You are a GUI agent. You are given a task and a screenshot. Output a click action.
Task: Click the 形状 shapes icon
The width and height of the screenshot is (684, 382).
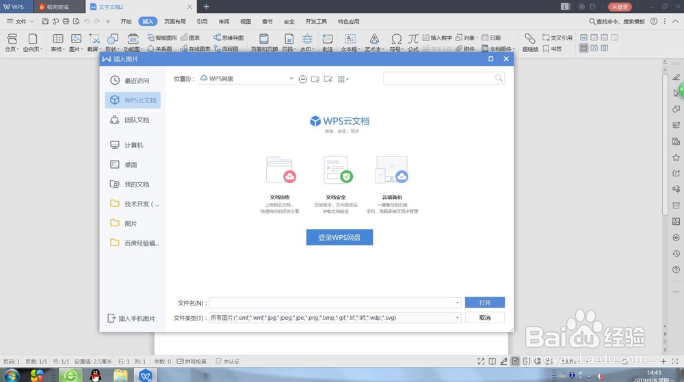pos(112,42)
